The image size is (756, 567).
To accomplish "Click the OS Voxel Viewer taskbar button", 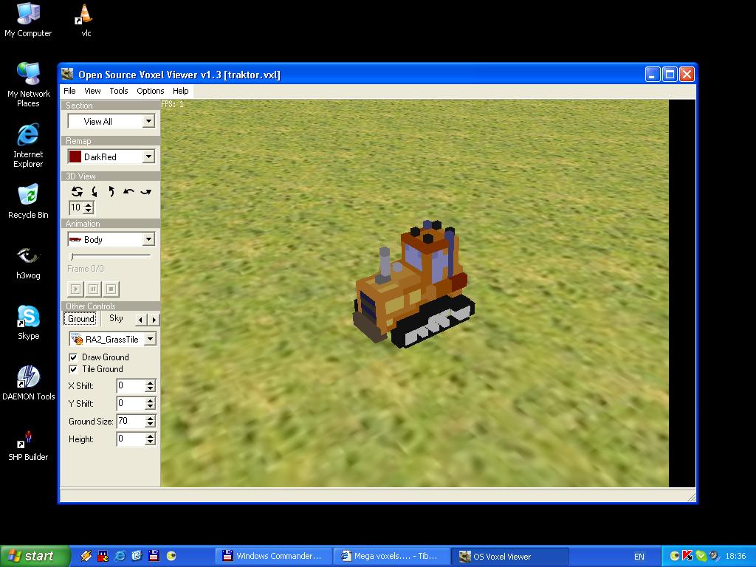I will pos(510,557).
